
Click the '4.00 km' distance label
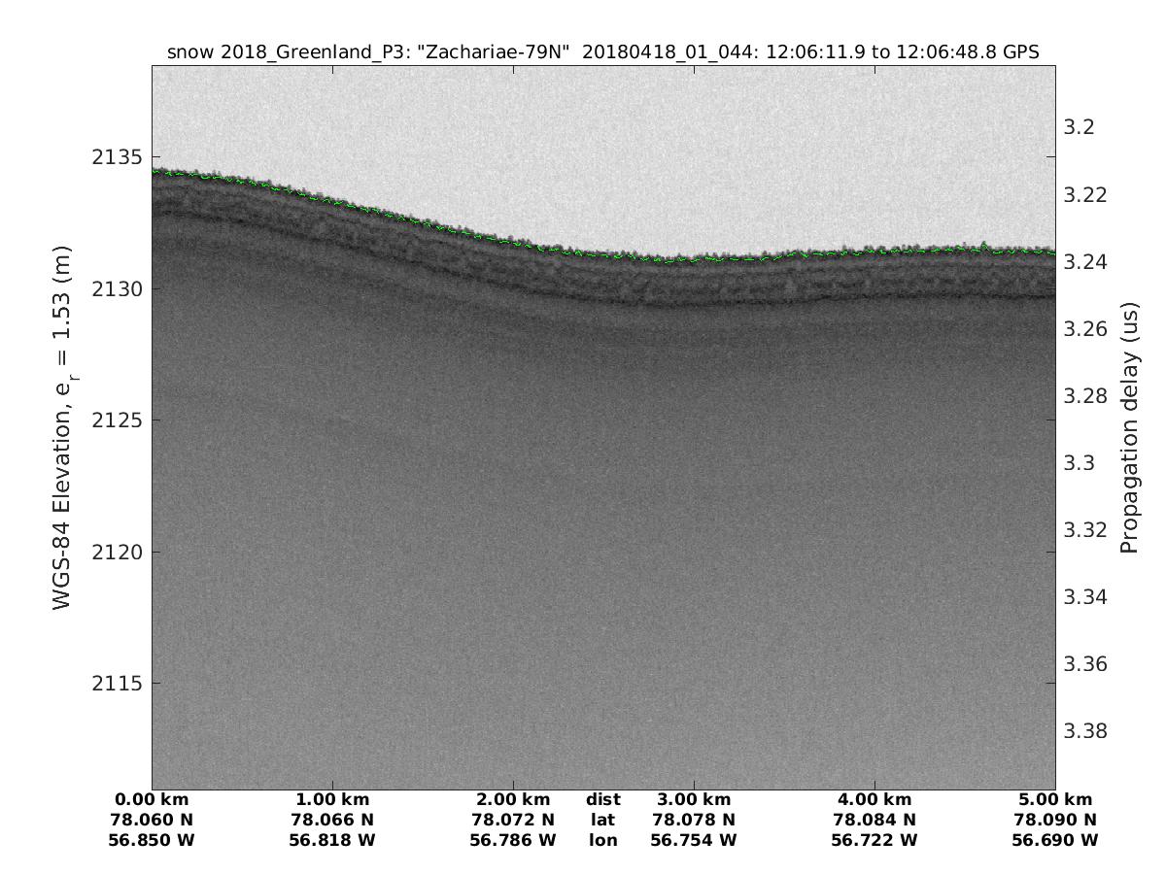tap(874, 800)
